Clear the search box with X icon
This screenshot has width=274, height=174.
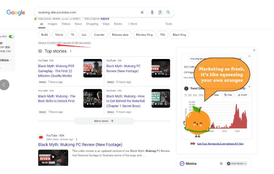click(x=142, y=12)
